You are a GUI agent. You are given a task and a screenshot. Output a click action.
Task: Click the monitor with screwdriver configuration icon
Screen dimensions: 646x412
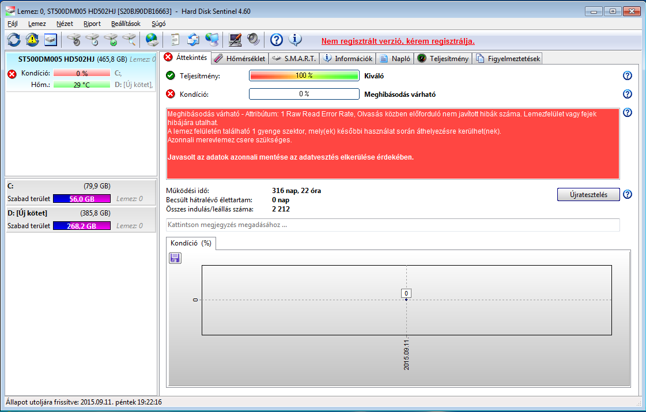235,40
